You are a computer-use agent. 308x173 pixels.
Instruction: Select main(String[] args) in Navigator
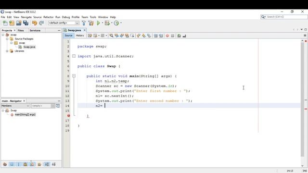coord(25,114)
